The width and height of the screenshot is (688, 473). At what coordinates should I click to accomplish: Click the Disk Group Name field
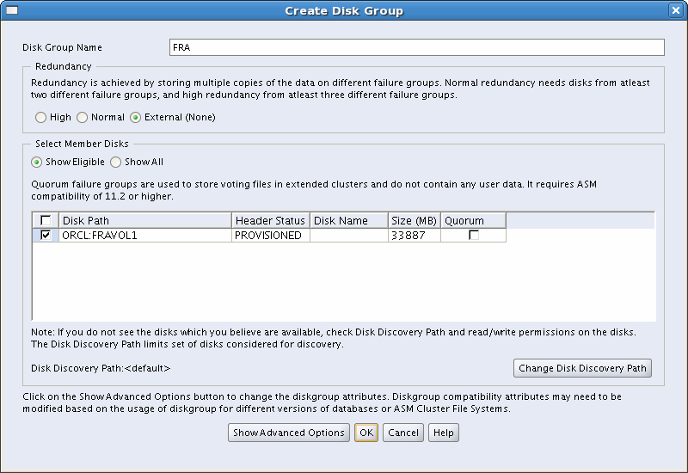(x=417, y=47)
